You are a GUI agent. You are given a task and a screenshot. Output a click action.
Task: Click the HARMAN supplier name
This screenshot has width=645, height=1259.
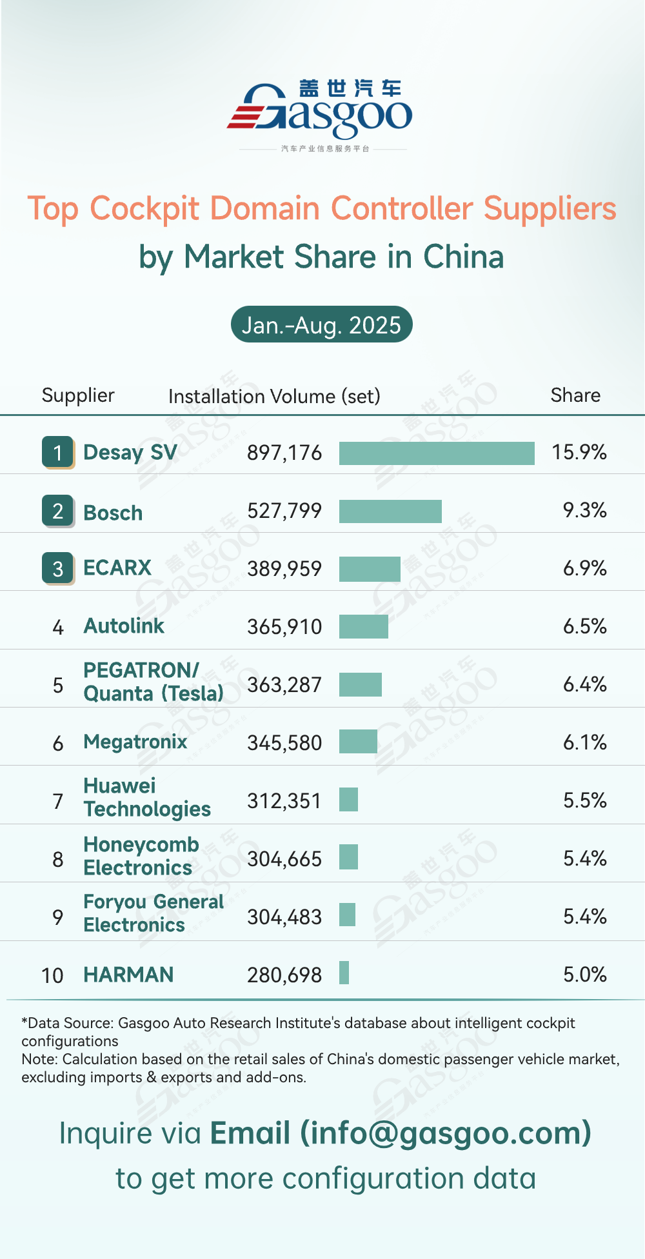(129, 975)
